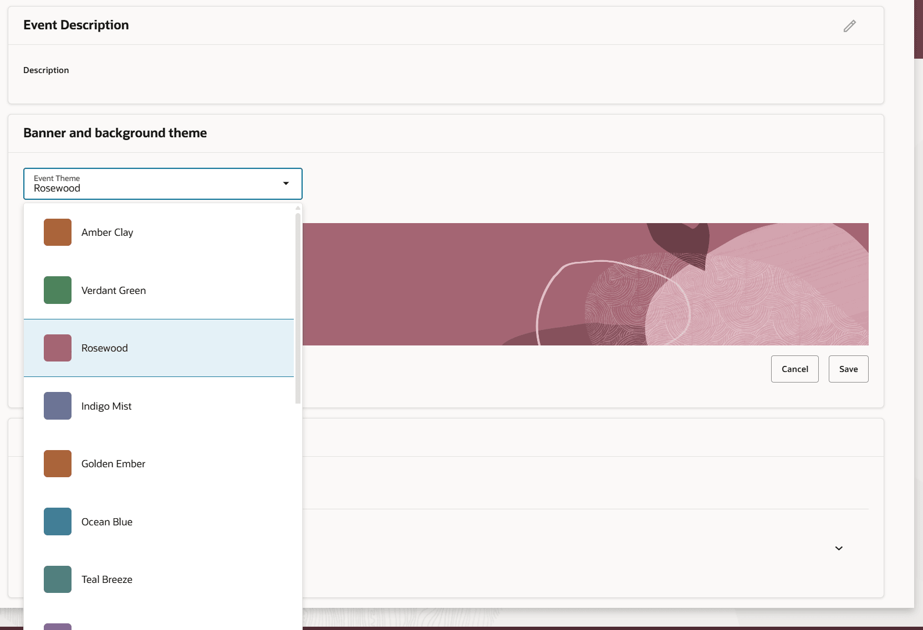Select the Rosewood color swatch
The height and width of the screenshot is (630, 923).
pos(57,348)
